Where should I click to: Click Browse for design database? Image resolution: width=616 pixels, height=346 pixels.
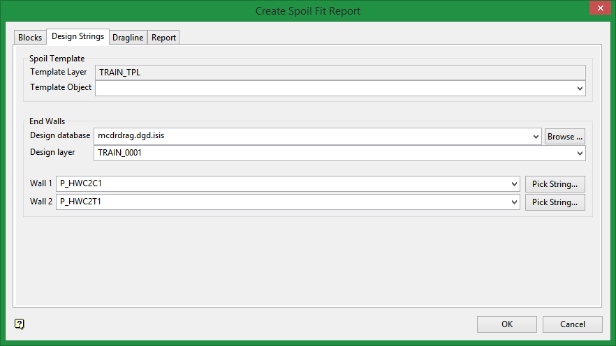(564, 137)
